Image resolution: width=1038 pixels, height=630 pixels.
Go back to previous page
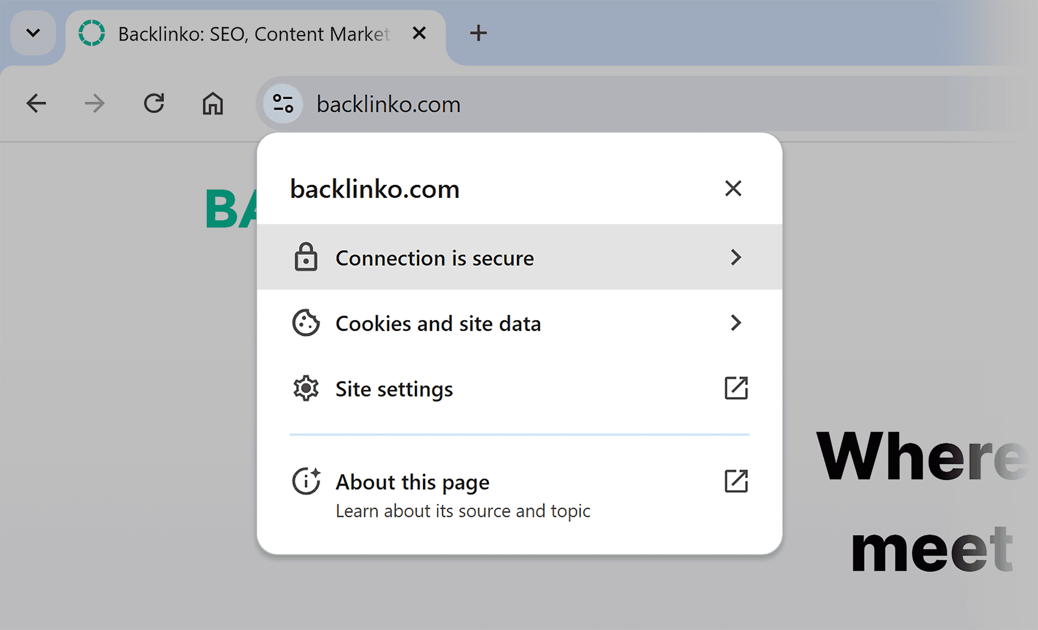pyautogui.click(x=36, y=104)
